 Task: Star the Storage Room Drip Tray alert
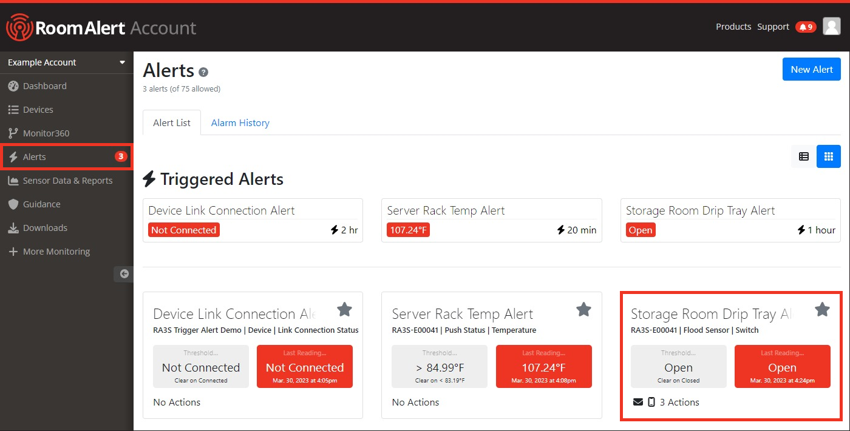click(822, 310)
